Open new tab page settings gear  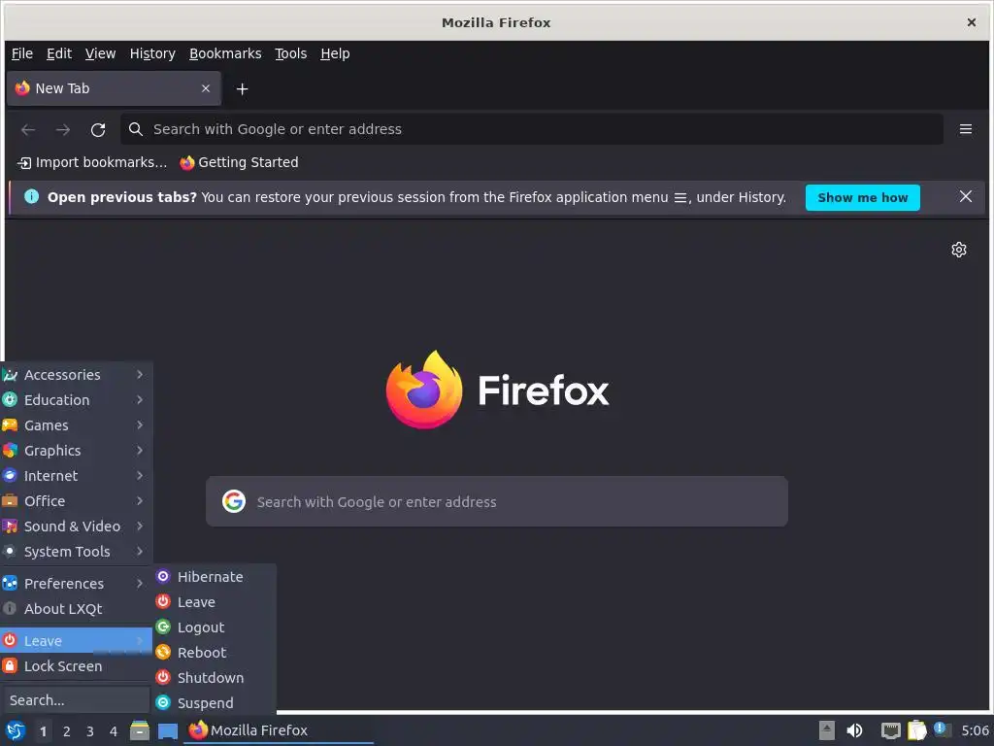pyautogui.click(x=958, y=250)
